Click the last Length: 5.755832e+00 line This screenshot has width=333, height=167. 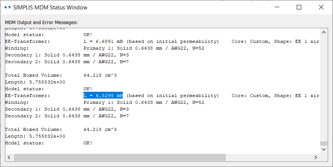coord(35,136)
